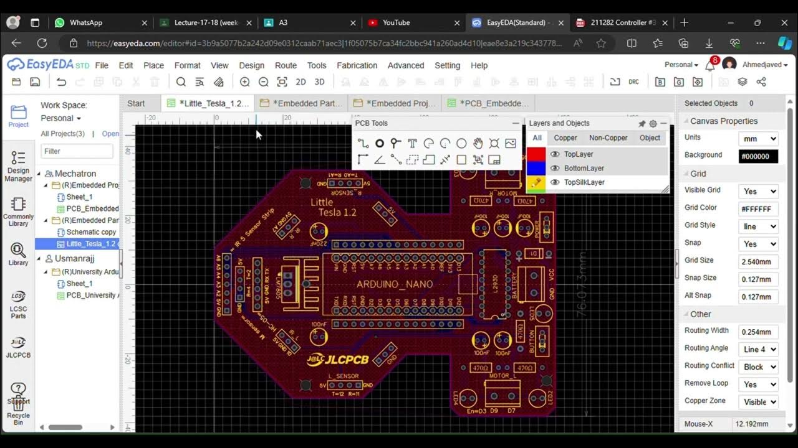Select the Image insert tool in PCB Tools
The image size is (798, 448).
[x=511, y=143]
